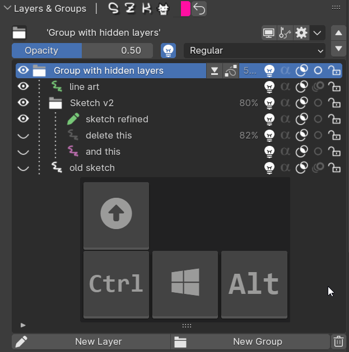Collapse the Layers & Groups panel
Viewport: 349px width, 352px height.
(7, 8)
